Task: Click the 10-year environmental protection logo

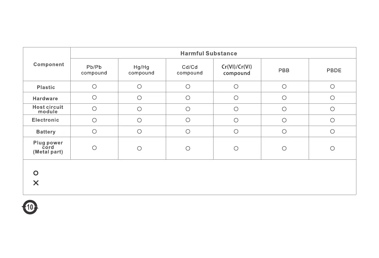Action: (x=30, y=207)
